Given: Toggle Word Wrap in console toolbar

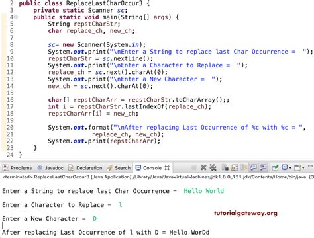Looking at the screenshot, I should 244,168.
